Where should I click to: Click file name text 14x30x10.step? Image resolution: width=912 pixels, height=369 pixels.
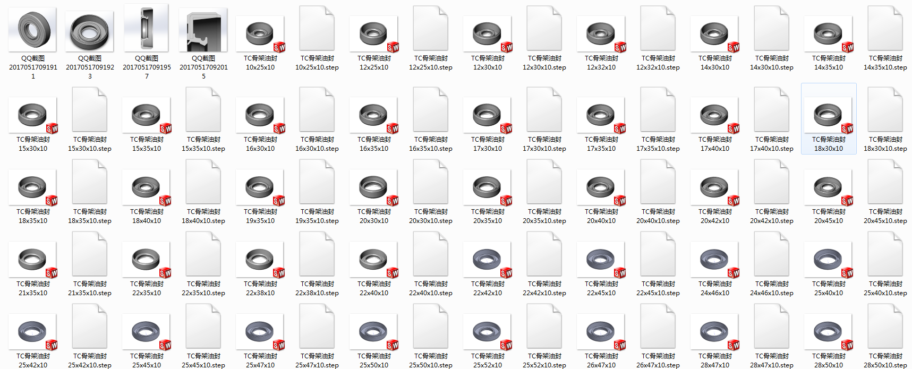click(772, 67)
